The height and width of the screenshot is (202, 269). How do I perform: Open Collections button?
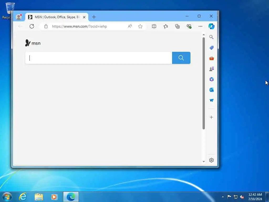[177, 26]
